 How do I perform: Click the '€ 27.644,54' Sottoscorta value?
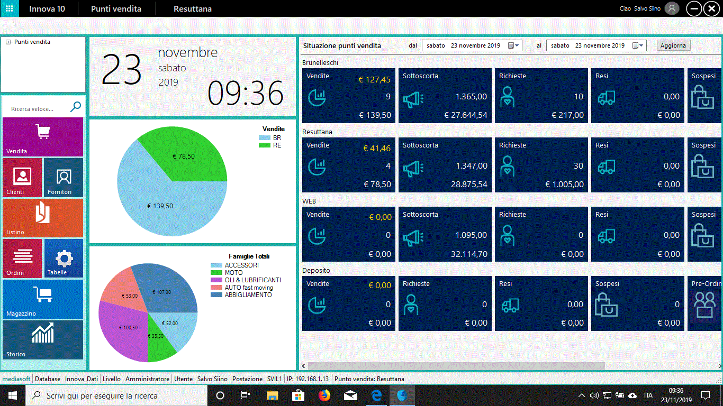(x=466, y=115)
